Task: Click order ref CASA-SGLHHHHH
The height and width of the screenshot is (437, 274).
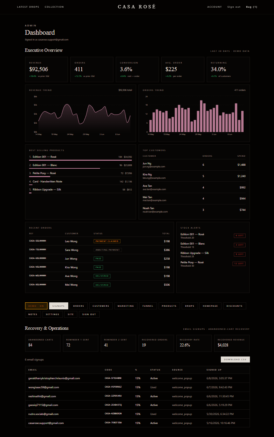Action: [x=37, y=241]
